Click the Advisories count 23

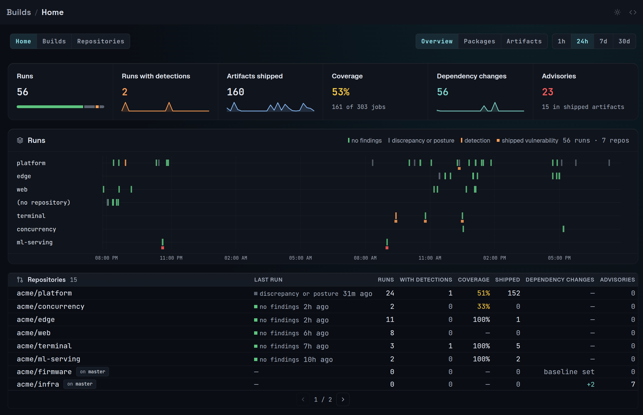[548, 92]
